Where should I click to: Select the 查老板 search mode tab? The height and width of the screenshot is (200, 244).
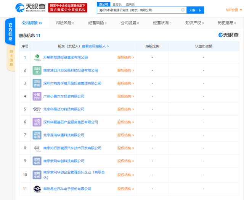117,4
